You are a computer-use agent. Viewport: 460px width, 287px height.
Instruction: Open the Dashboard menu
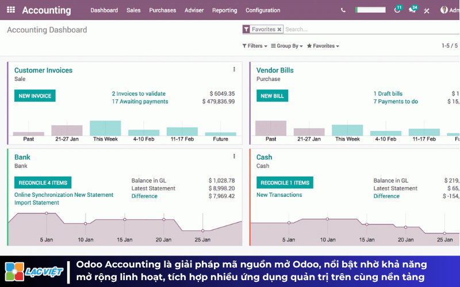(104, 10)
